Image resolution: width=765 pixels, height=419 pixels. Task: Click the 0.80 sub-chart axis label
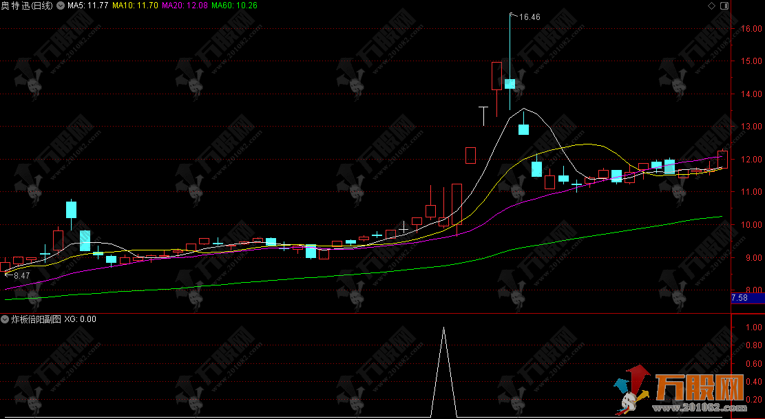(x=754, y=345)
